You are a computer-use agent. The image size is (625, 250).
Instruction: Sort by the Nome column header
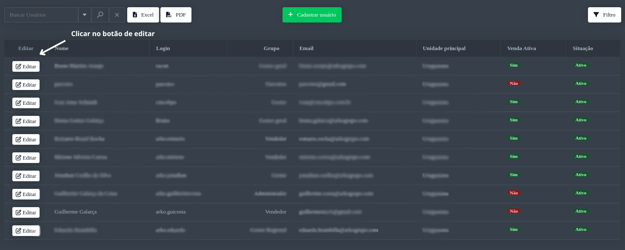[x=62, y=48]
